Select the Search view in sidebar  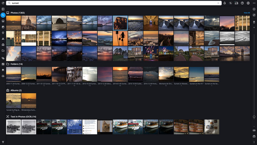[3, 15]
